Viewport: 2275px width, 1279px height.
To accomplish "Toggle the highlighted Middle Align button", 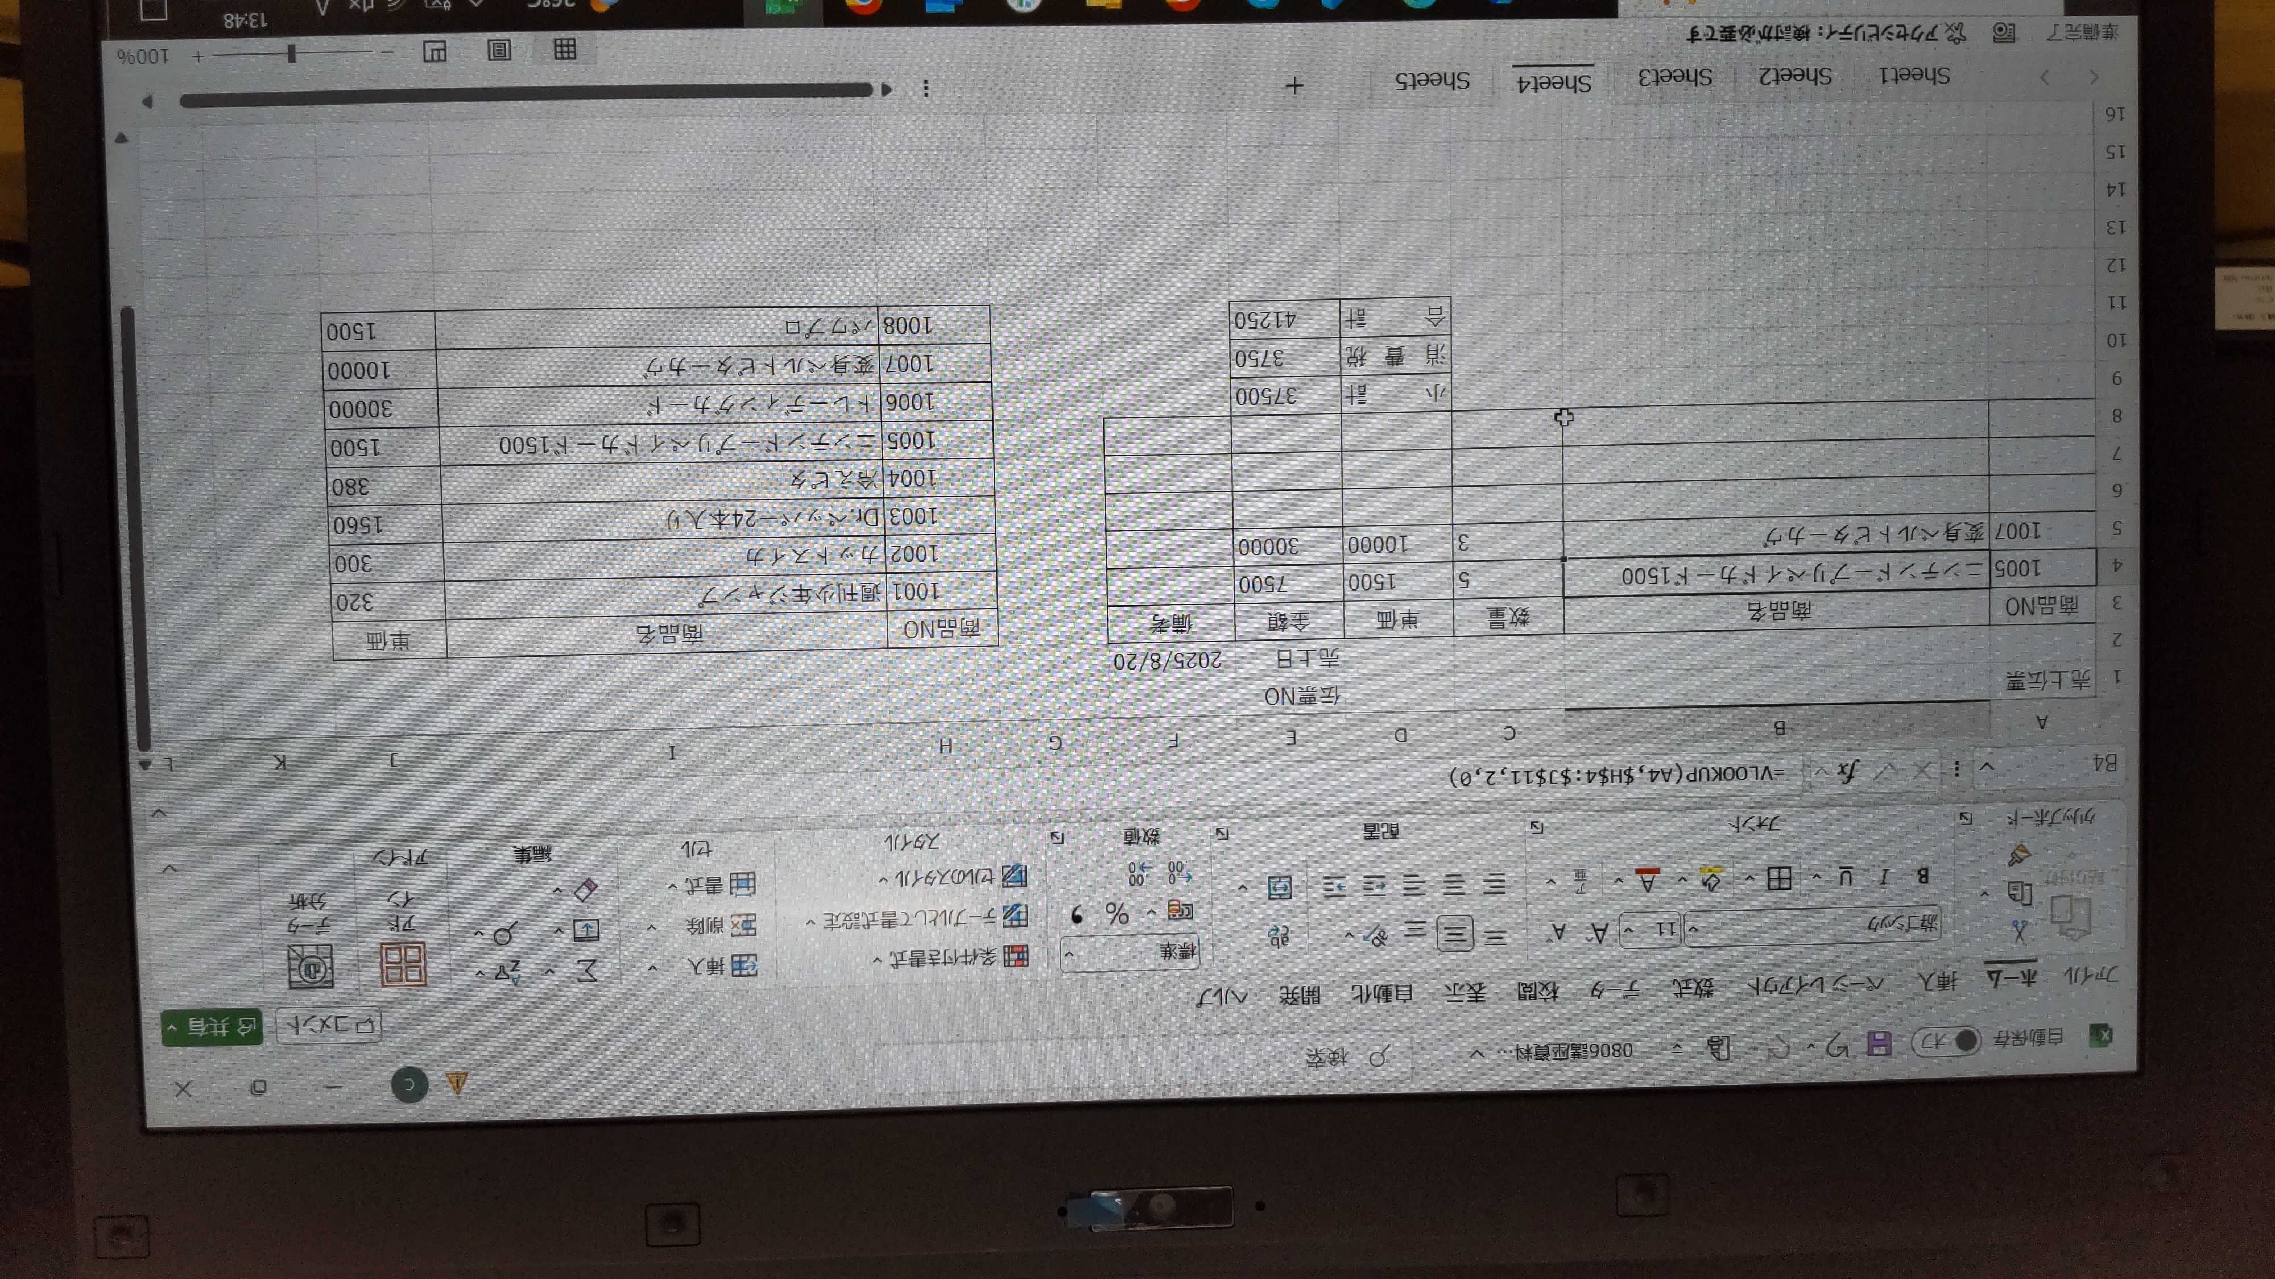I will tap(1454, 934).
